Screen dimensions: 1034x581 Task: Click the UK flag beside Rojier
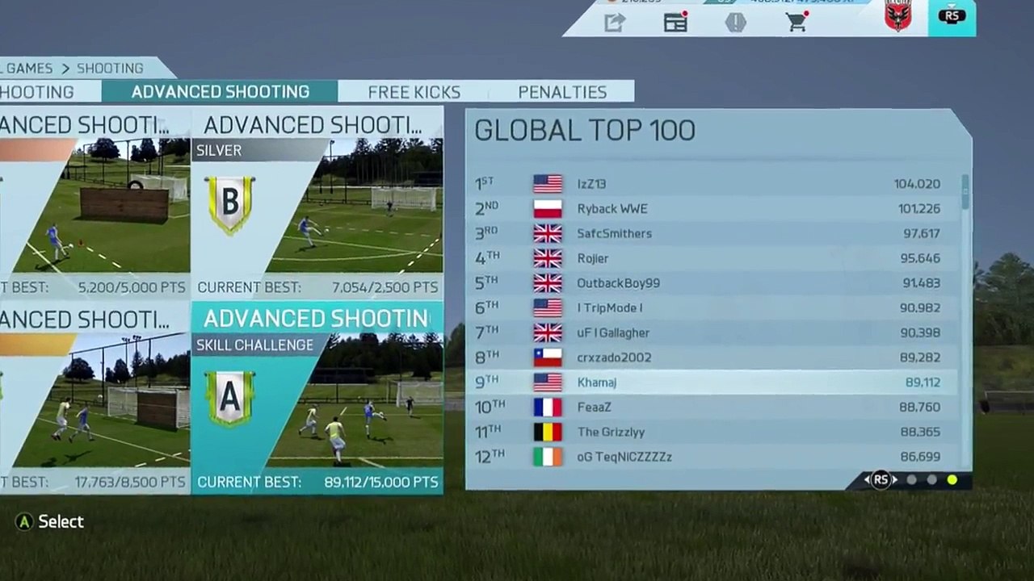pyautogui.click(x=548, y=258)
